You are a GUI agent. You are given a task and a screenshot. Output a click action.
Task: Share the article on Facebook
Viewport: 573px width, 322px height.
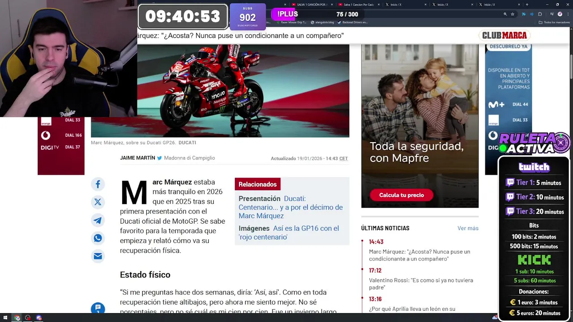[98, 184]
